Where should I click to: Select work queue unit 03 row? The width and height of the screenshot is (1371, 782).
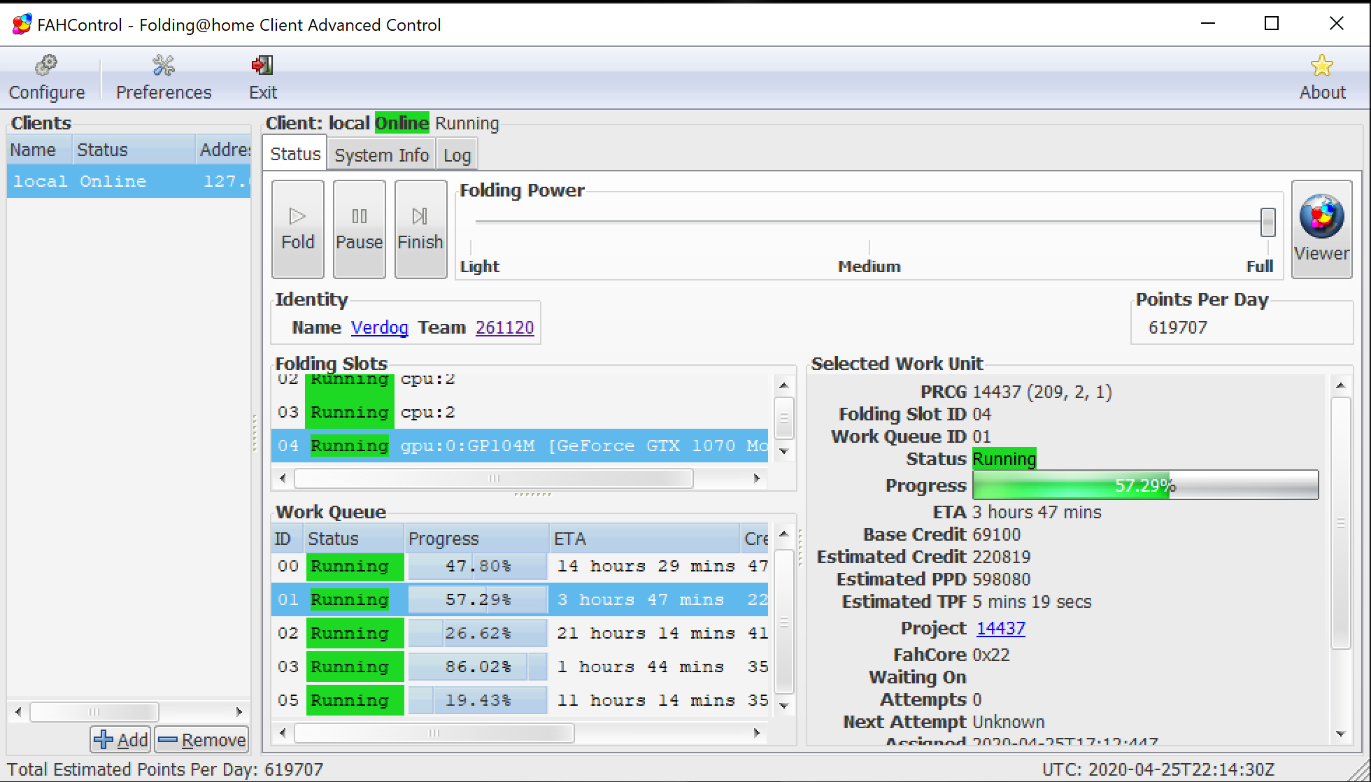coord(520,667)
